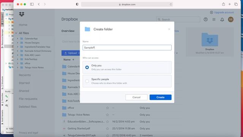The width and height of the screenshot is (243, 137).
Task: Open the Privacy and legal link
Action: tap(28, 133)
